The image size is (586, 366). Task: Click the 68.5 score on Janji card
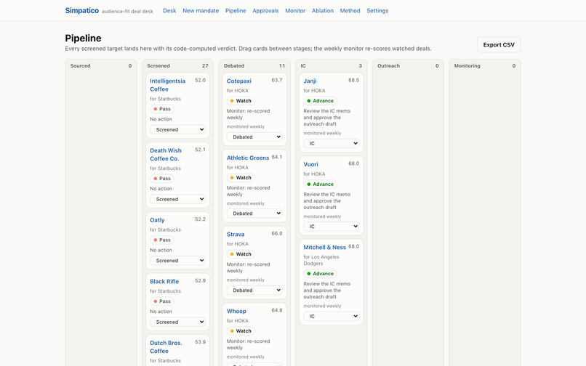coord(353,80)
